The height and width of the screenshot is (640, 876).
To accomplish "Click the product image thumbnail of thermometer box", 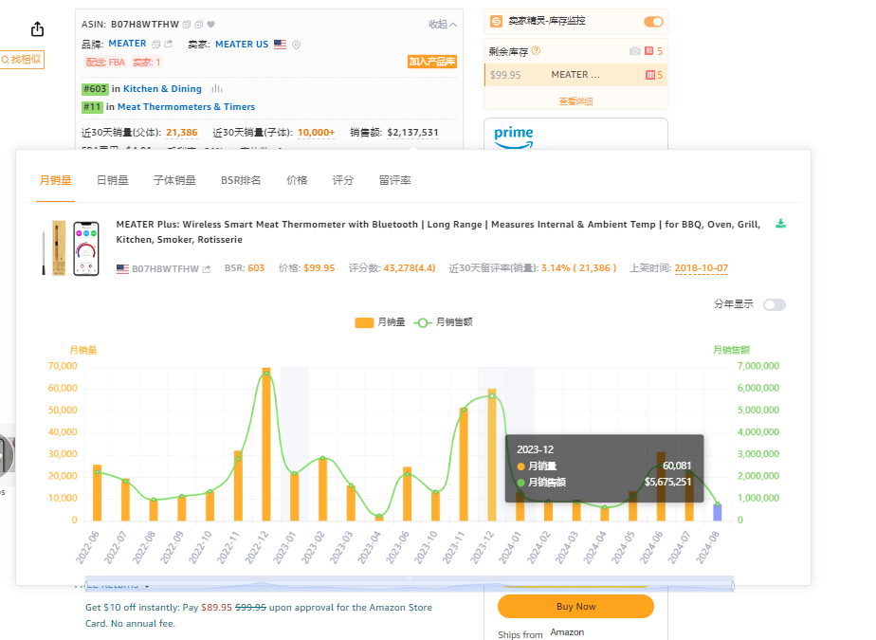I will click(59, 248).
